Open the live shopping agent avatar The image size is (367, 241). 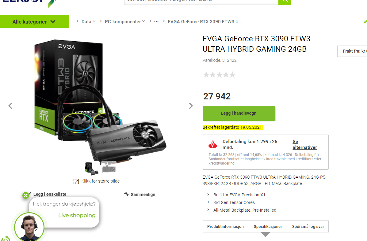click(29, 227)
